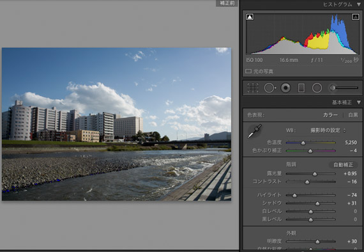364x252 pixels.
Task: Click the 色かぶり補正 value -4
Action: 353,151
